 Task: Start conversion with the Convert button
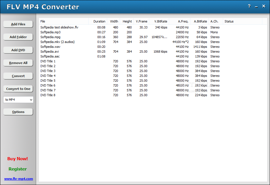(18, 76)
